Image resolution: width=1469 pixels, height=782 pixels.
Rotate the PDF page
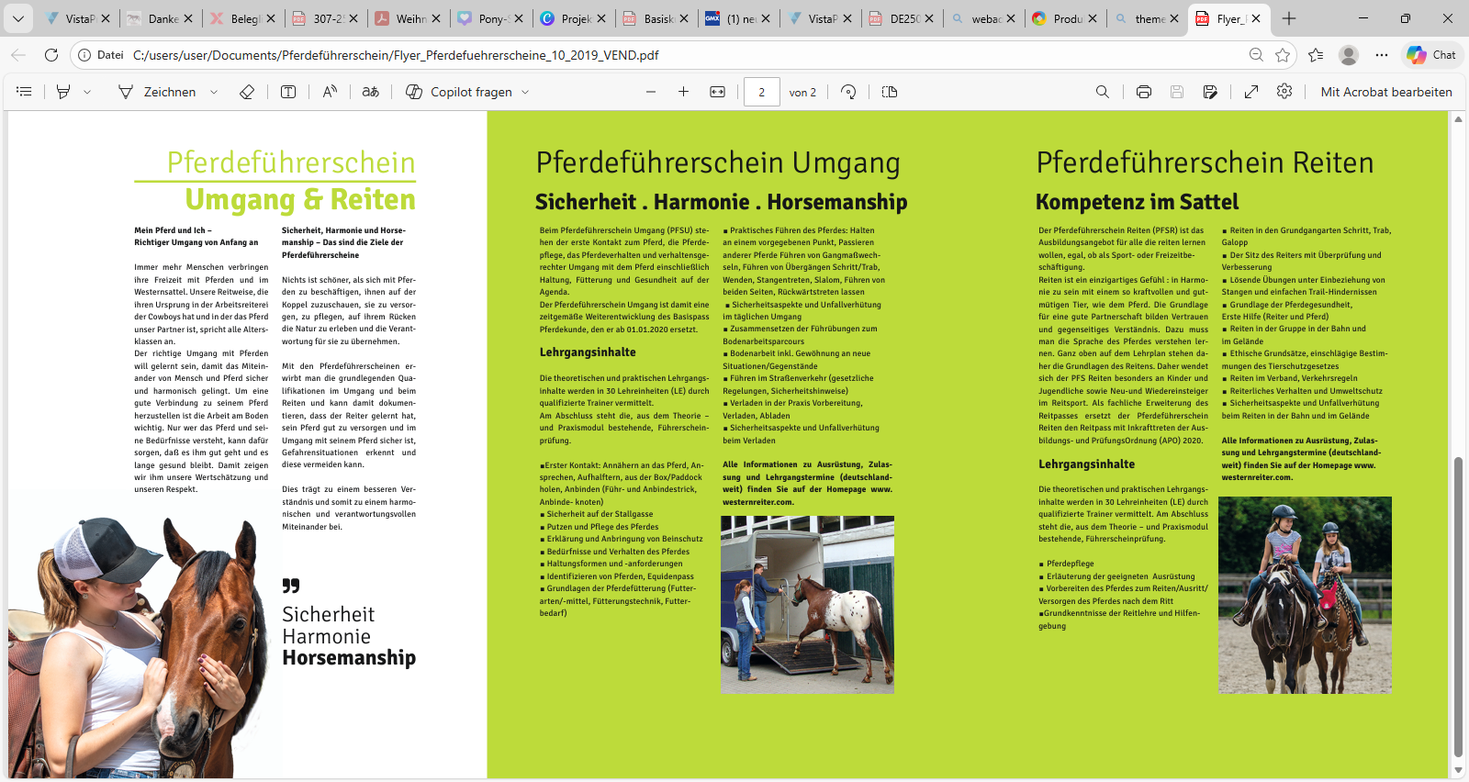848,92
